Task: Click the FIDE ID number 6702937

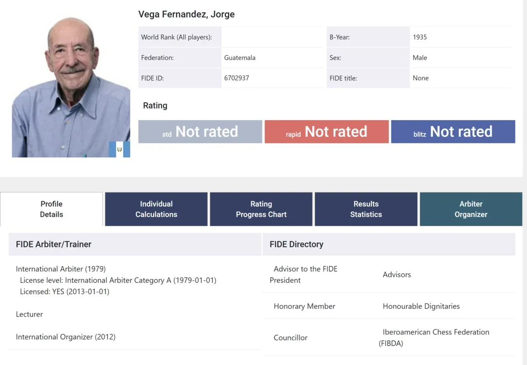Action: 237,78
